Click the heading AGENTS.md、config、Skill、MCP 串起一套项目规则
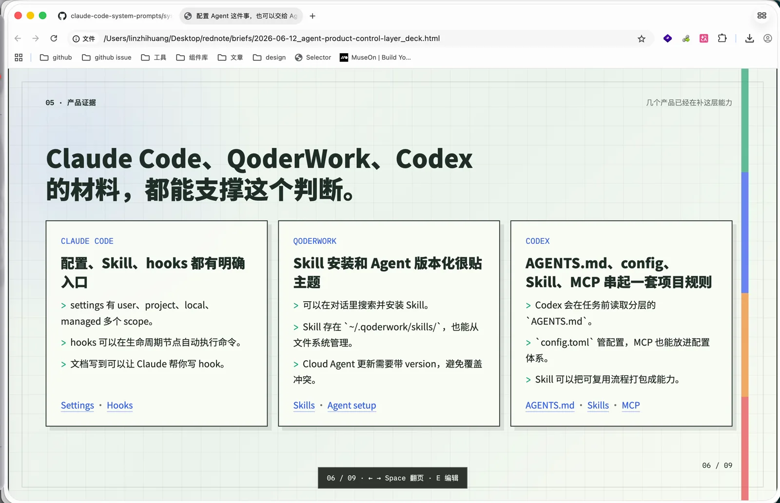 pyautogui.click(x=619, y=272)
